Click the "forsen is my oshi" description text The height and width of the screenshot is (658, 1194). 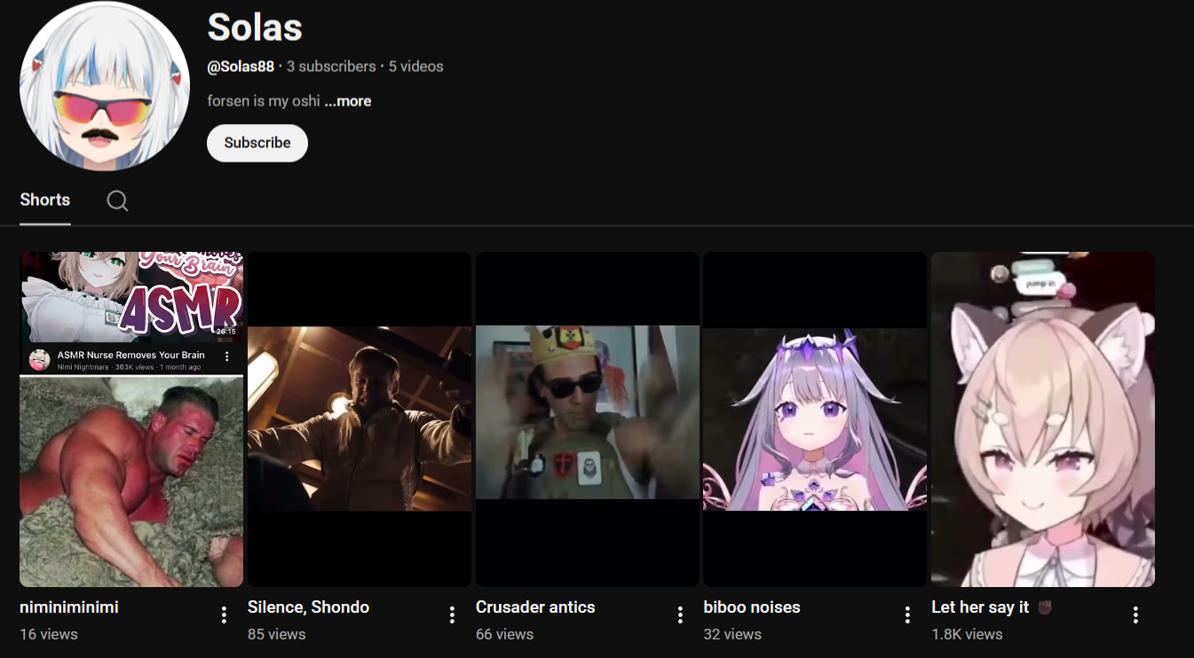coord(264,101)
